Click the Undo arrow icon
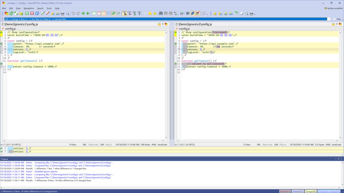 (73, 14)
